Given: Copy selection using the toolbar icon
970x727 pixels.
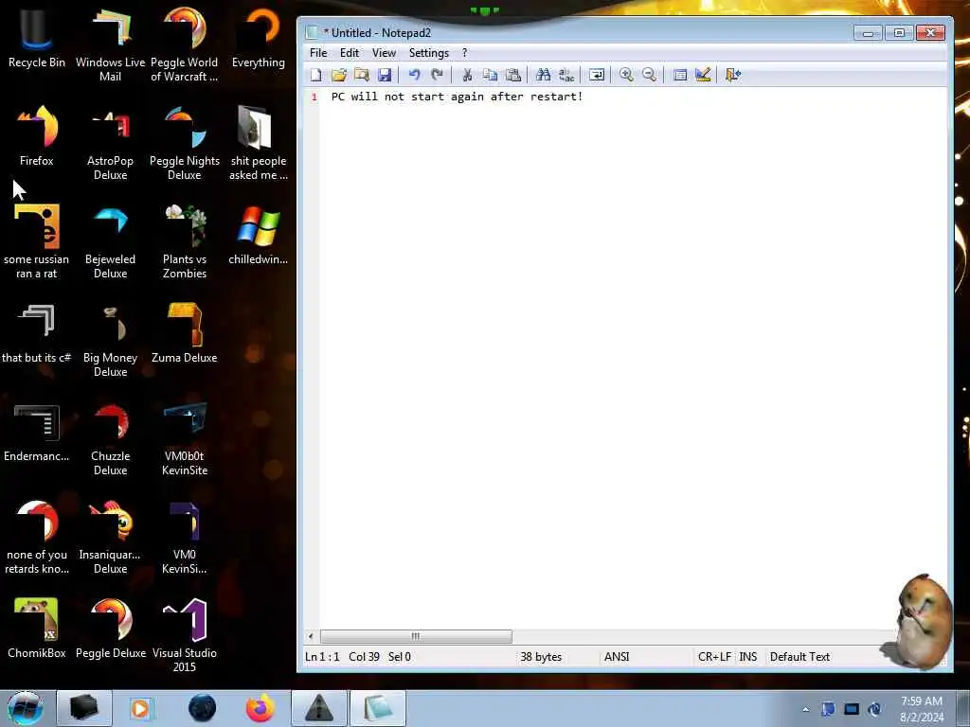Looking at the screenshot, I should (490, 76).
